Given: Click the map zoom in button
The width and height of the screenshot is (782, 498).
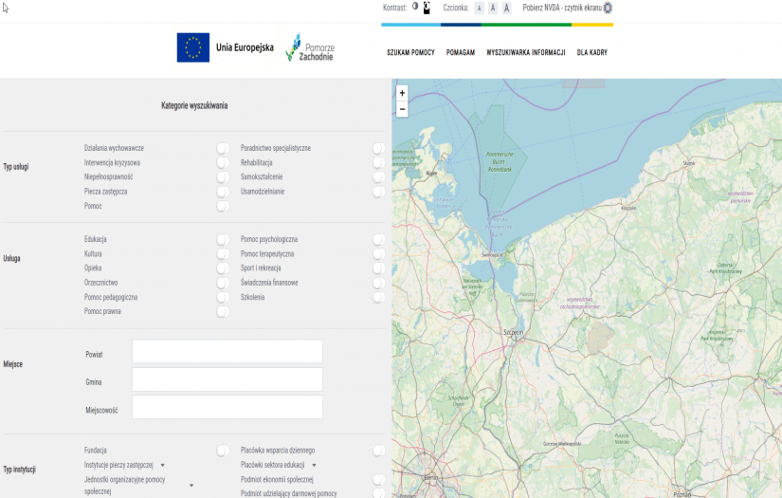Looking at the screenshot, I should (x=402, y=93).
